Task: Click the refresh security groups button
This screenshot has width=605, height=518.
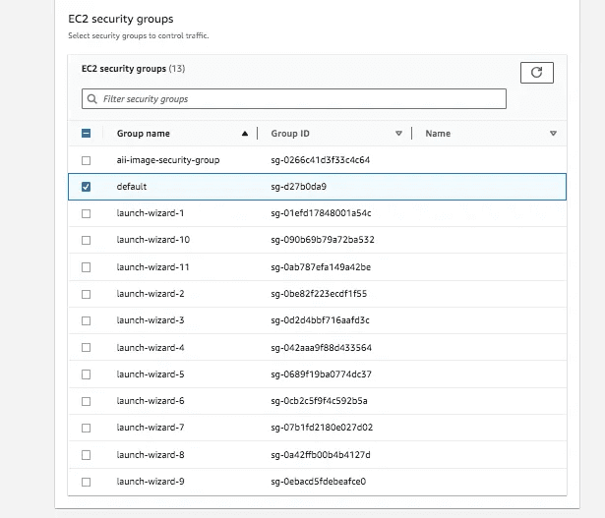Action: pyautogui.click(x=537, y=73)
